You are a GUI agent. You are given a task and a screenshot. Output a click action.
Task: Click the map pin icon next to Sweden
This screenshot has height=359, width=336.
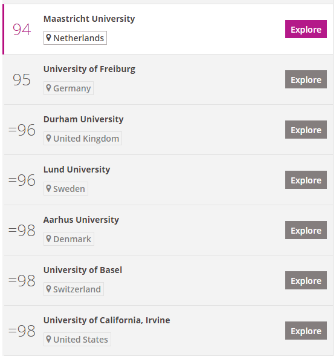[x=48, y=188]
